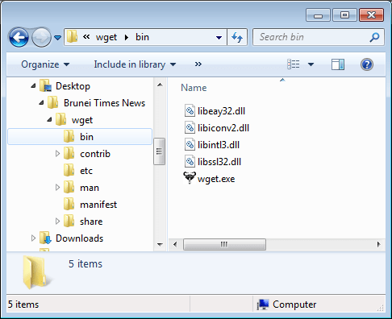The height and width of the screenshot is (319, 392).
Task: Select the libiconv2.dll file icon
Action: tap(190, 127)
